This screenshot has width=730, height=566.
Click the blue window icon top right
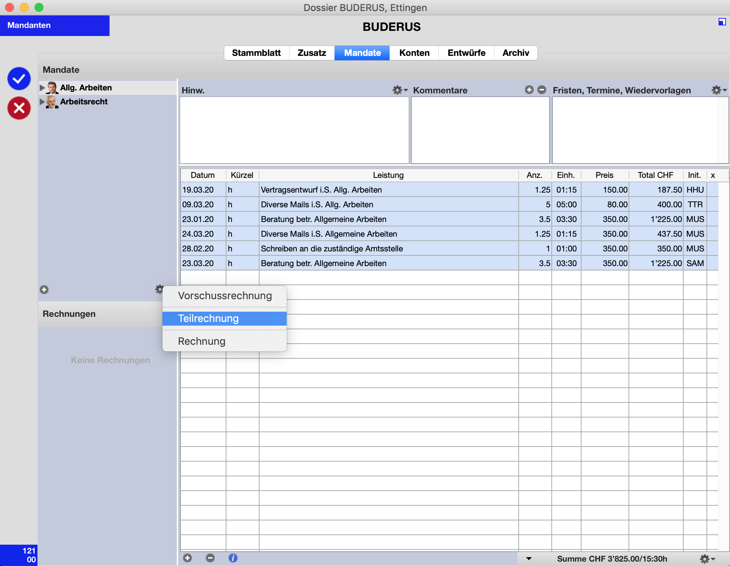pyautogui.click(x=722, y=22)
